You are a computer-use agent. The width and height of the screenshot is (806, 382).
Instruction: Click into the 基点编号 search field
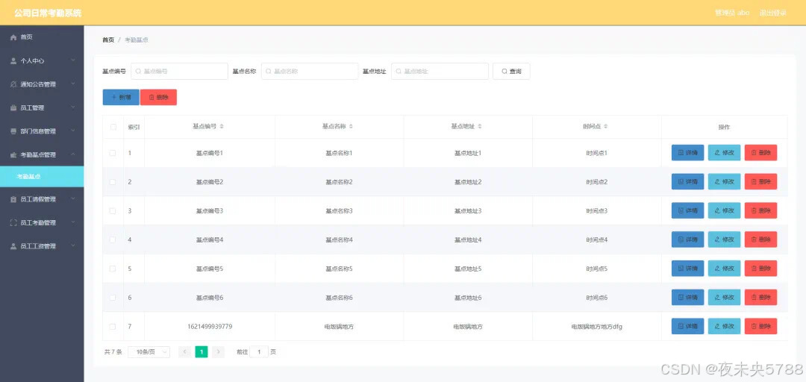point(179,72)
